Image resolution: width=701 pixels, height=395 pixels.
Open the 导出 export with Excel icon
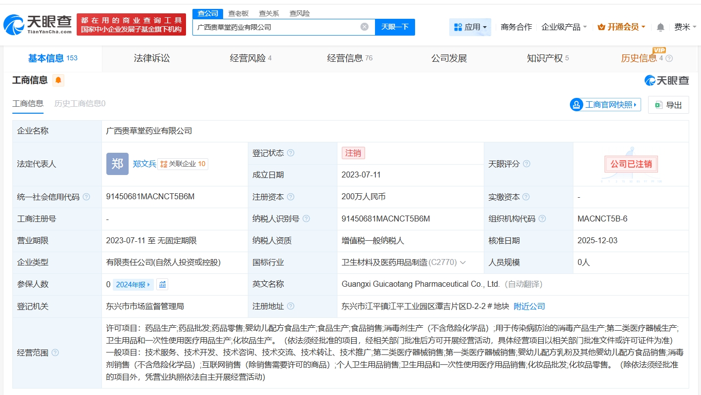668,105
